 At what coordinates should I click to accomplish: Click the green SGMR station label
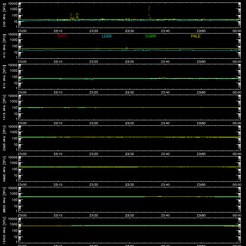point(150,36)
